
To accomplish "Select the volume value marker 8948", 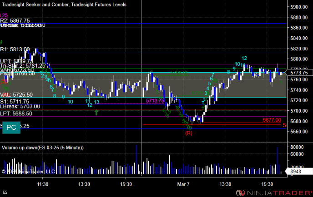I will click(299, 172).
